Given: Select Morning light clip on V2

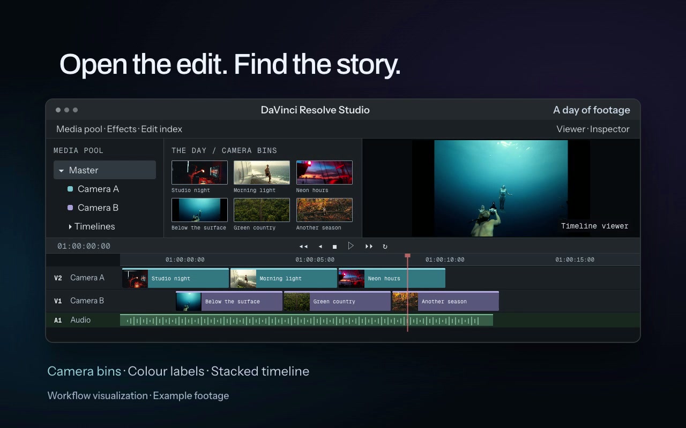Looking at the screenshot, I should 284,278.
